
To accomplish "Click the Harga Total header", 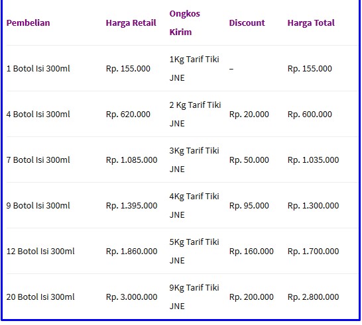I will coord(311,23).
